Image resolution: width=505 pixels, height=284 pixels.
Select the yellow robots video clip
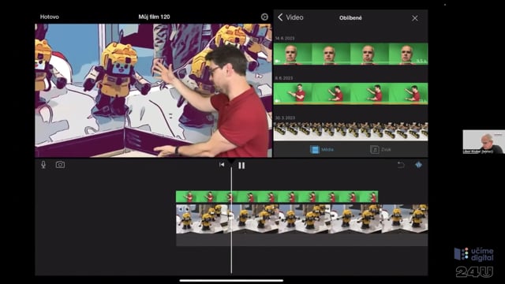350,131
